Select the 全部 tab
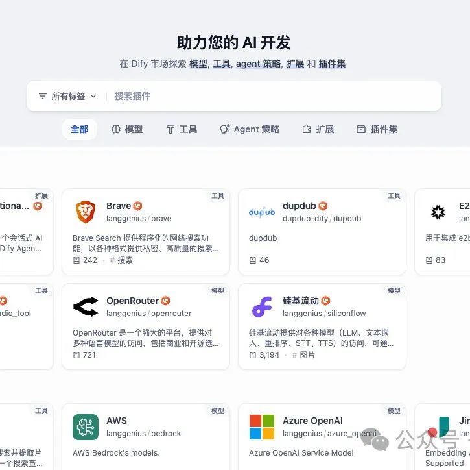This screenshot has height=470, width=470. (x=80, y=129)
